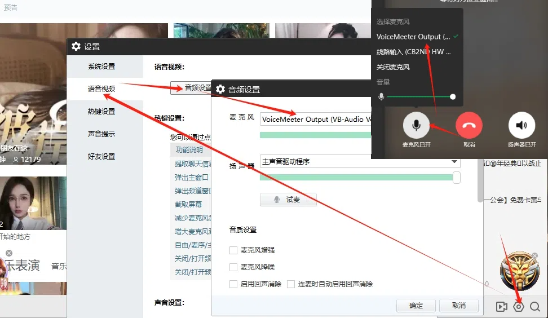Screen dimensions: 548x318
Task: Click the '预告' label at top left
Action: pos(11,7)
